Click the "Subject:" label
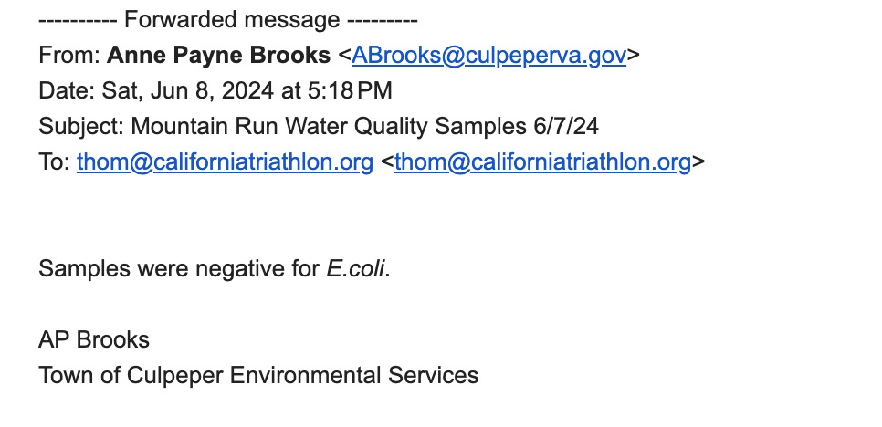882x427 pixels. click(82, 126)
